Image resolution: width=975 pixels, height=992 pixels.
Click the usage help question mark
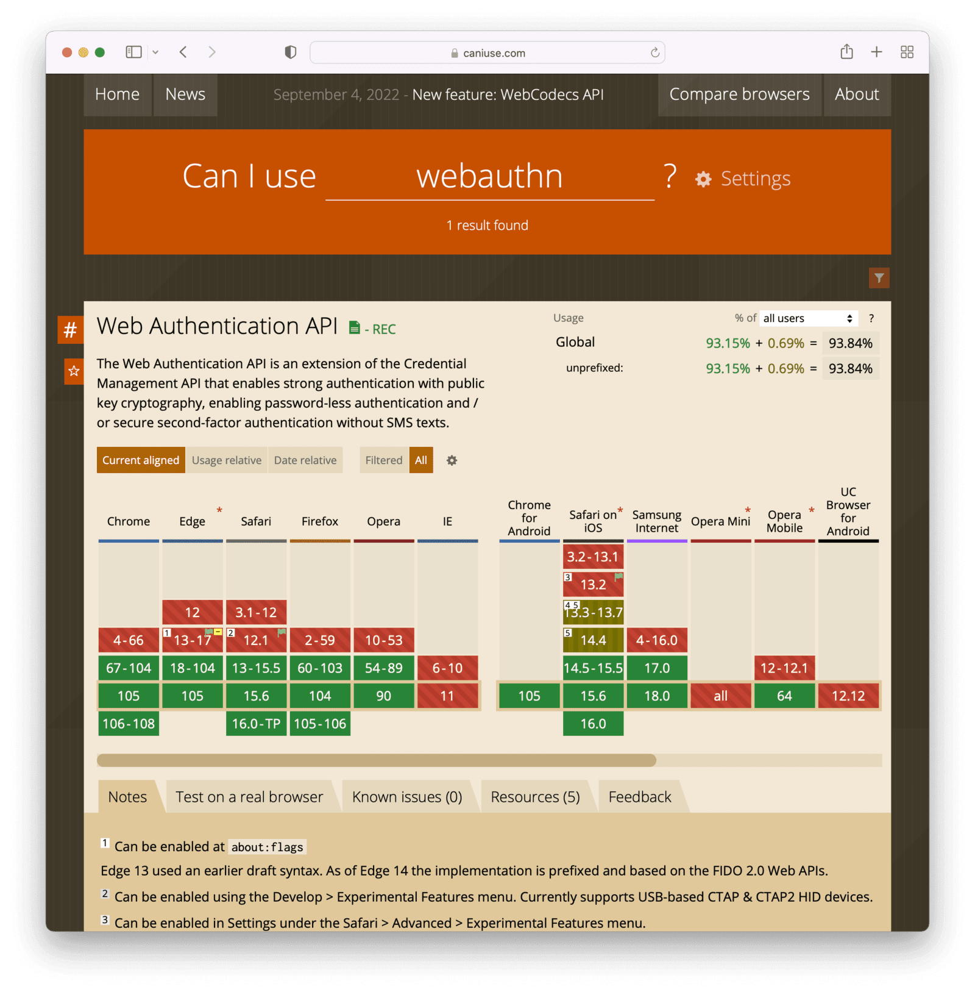click(x=871, y=318)
